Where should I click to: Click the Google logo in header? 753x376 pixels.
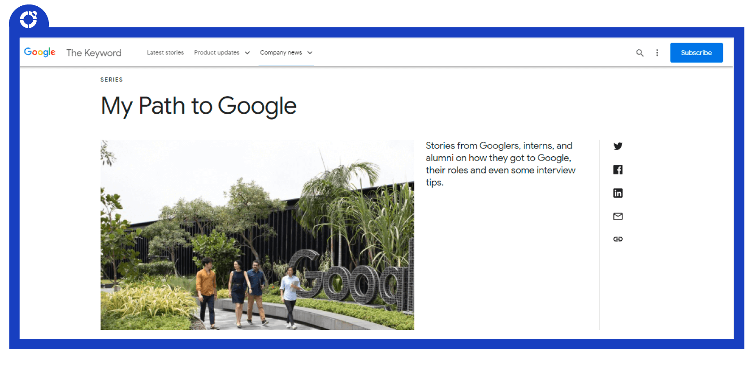coord(40,52)
